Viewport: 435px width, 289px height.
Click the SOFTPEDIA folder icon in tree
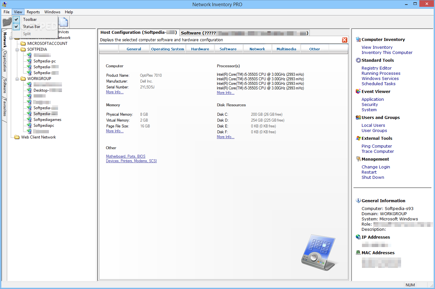point(23,49)
